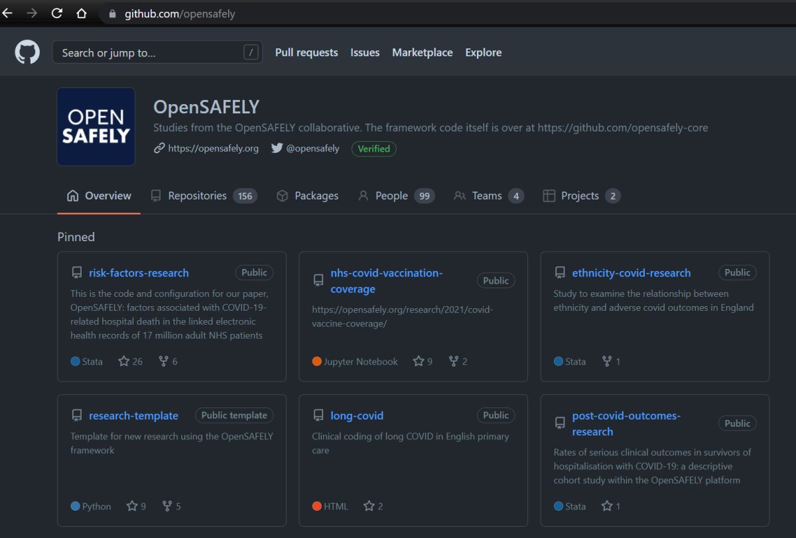
Task: Open stargazers of nhs-covid-vaccination-coverage
Action: tap(423, 361)
